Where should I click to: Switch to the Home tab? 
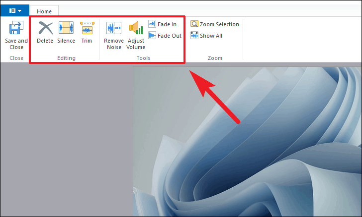(x=44, y=11)
